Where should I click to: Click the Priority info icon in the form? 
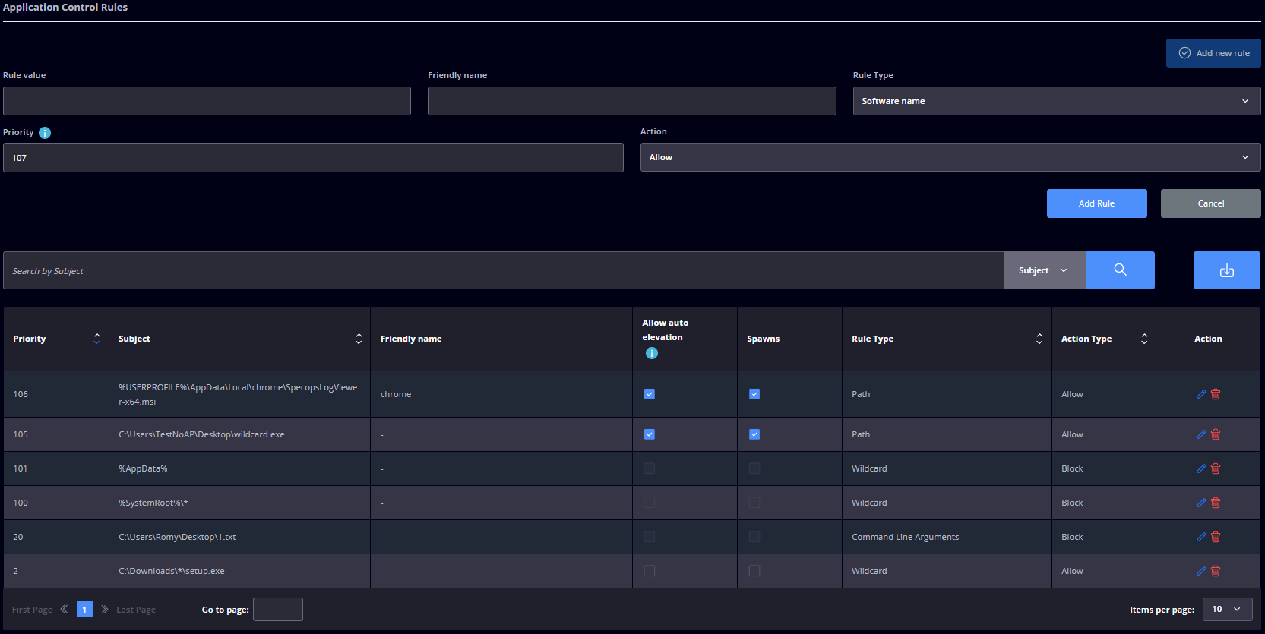coord(45,133)
